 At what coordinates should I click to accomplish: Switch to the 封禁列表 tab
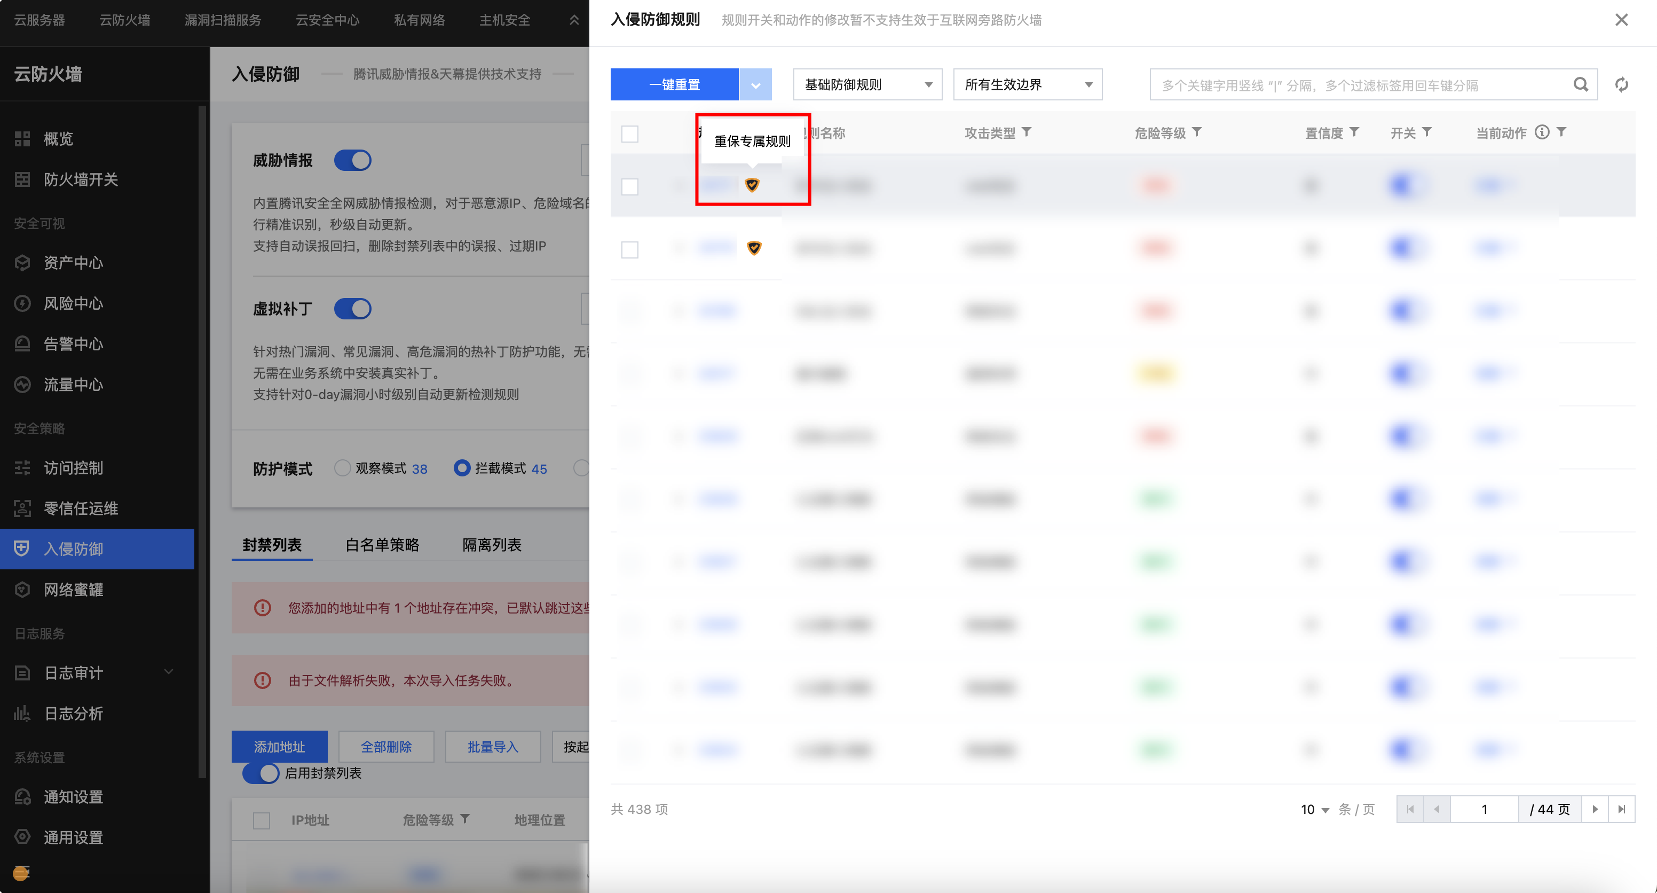pos(272,545)
